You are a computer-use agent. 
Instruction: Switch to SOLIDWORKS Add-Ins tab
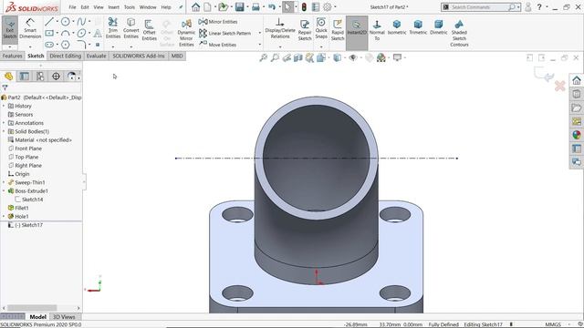(x=139, y=56)
